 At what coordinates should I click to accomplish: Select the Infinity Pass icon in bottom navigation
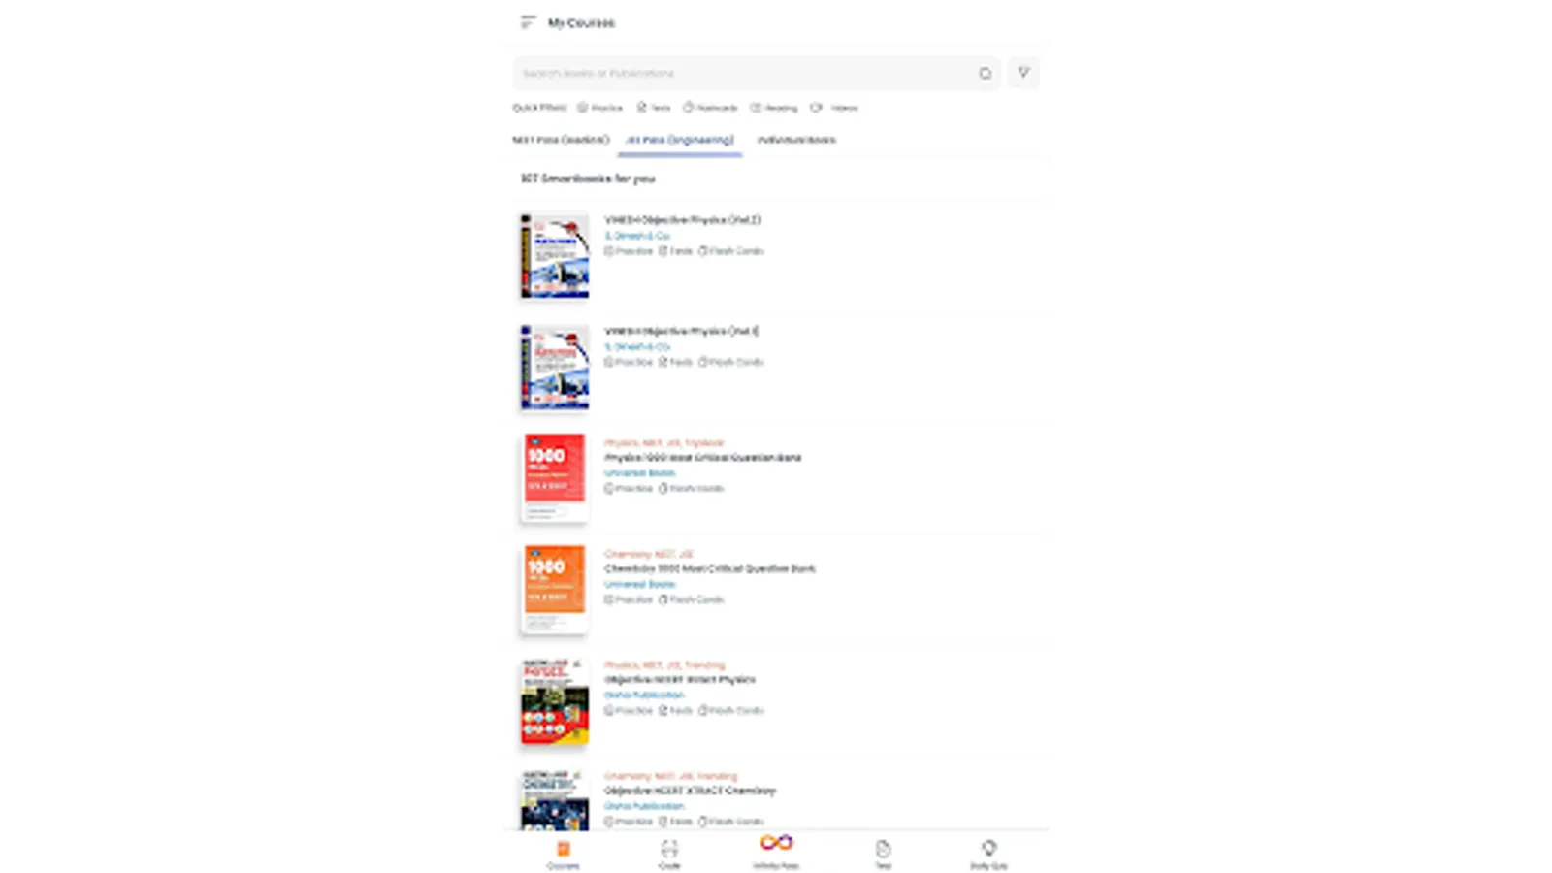[x=773, y=851]
